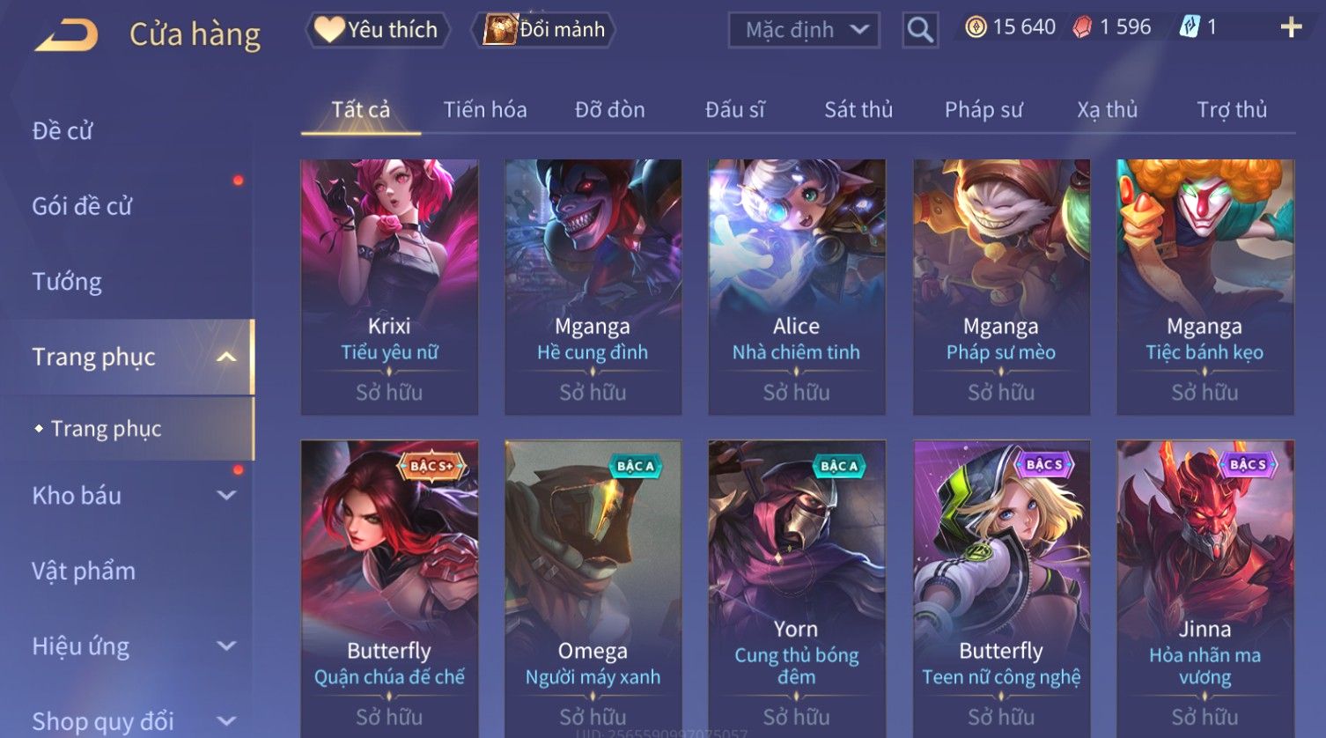The height and width of the screenshot is (738, 1326).
Task: Select Krixi Tiểu yêu nữ skin card
Action: 389,286
